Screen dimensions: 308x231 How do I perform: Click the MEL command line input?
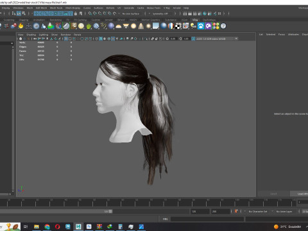207,219
